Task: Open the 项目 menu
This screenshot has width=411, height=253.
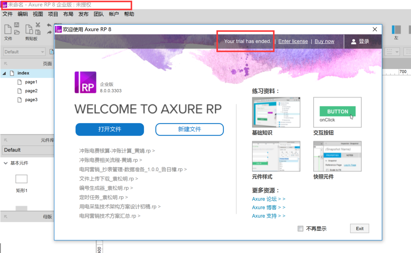Action: pyautogui.click(x=53, y=14)
